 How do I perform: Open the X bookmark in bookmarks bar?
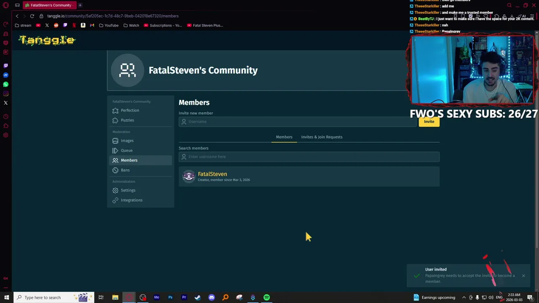47,25
